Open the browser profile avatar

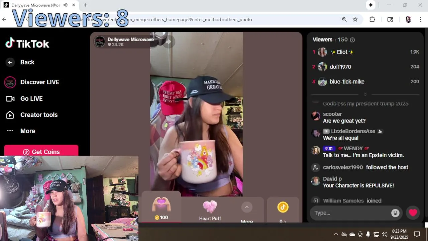point(408,19)
